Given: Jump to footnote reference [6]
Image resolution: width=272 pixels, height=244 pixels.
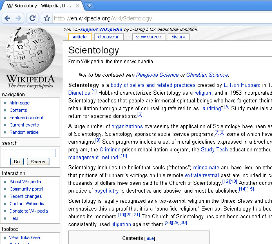Looking at the screenshot, I should 140,115.
